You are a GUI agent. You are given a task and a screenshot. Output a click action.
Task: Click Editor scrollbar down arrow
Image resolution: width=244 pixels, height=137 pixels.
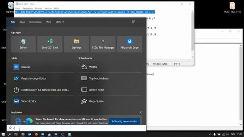click(193, 57)
